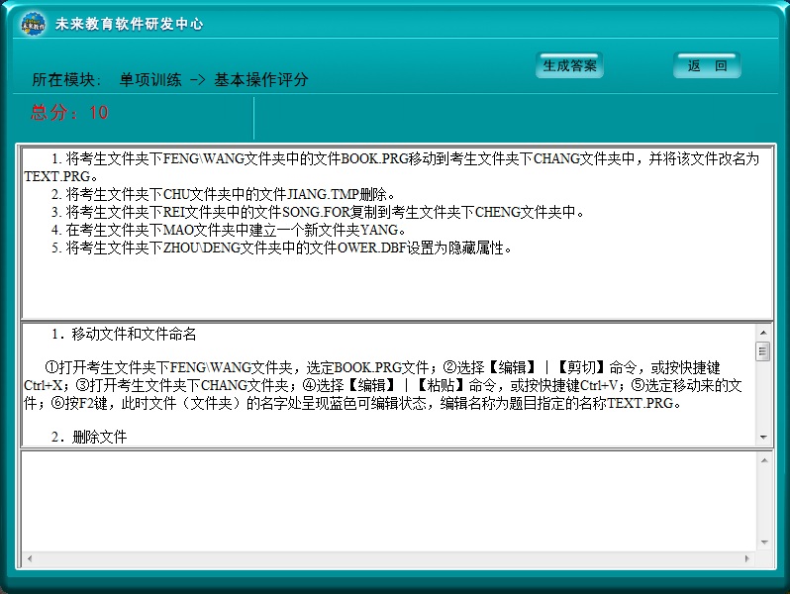This screenshot has height=594, width=790.
Task: Click question 2 about deleting JIANG.TMP
Action: (x=223, y=194)
